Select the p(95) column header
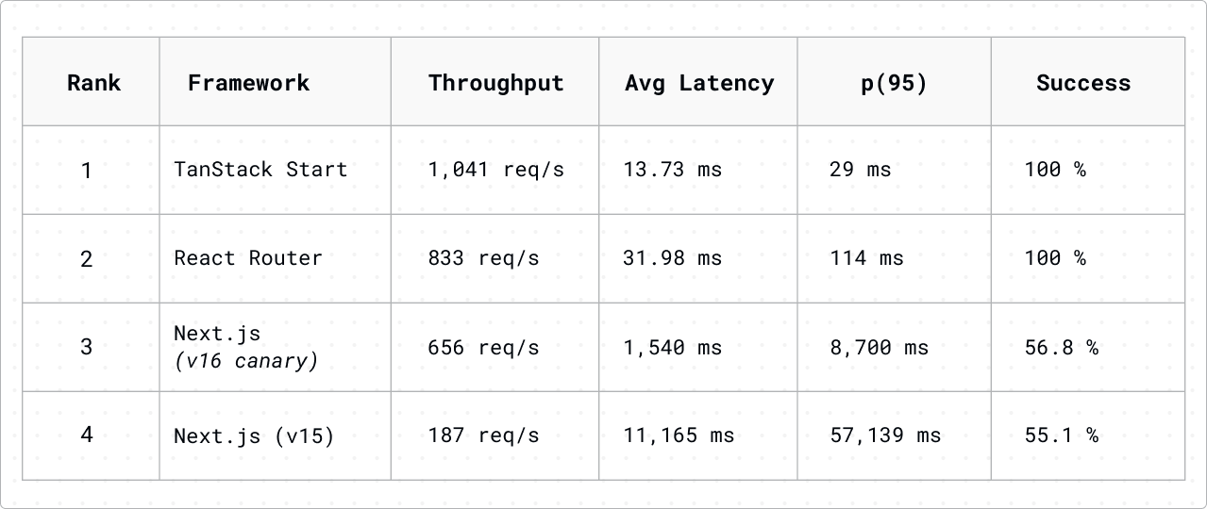This screenshot has height=509, width=1207. pyautogui.click(x=894, y=83)
